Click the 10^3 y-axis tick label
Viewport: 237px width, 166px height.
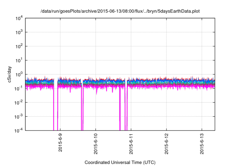[19, 32]
